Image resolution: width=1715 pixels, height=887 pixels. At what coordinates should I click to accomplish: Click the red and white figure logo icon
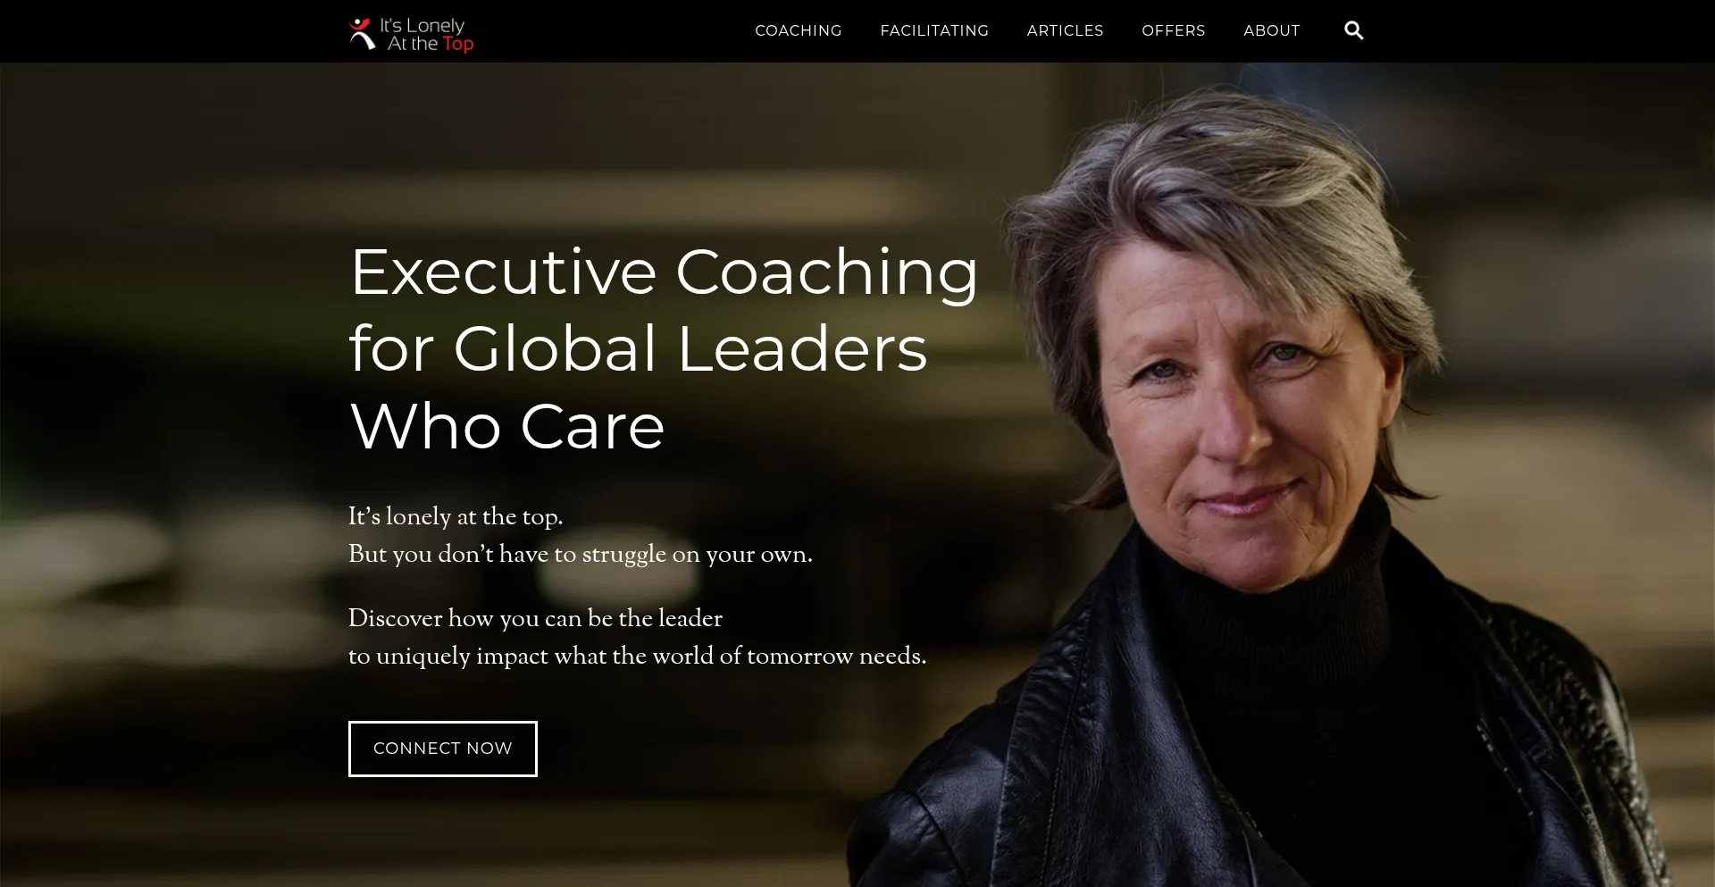(362, 34)
